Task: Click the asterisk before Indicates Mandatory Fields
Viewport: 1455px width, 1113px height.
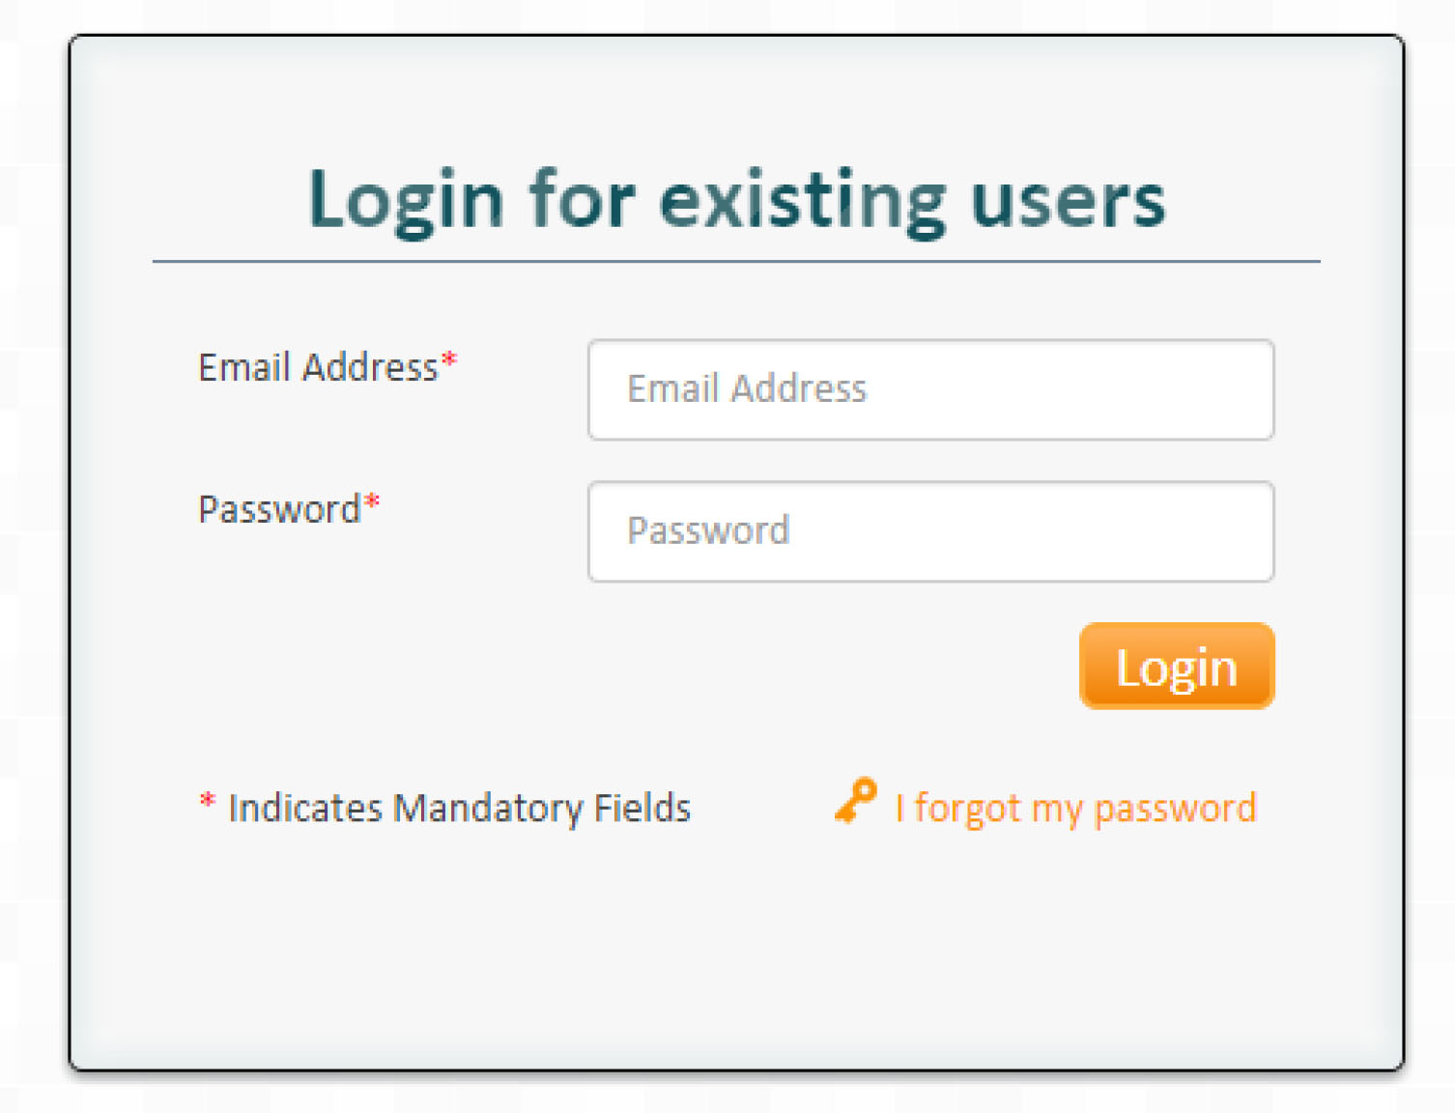Action: pyautogui.click(x=207, y=802)
